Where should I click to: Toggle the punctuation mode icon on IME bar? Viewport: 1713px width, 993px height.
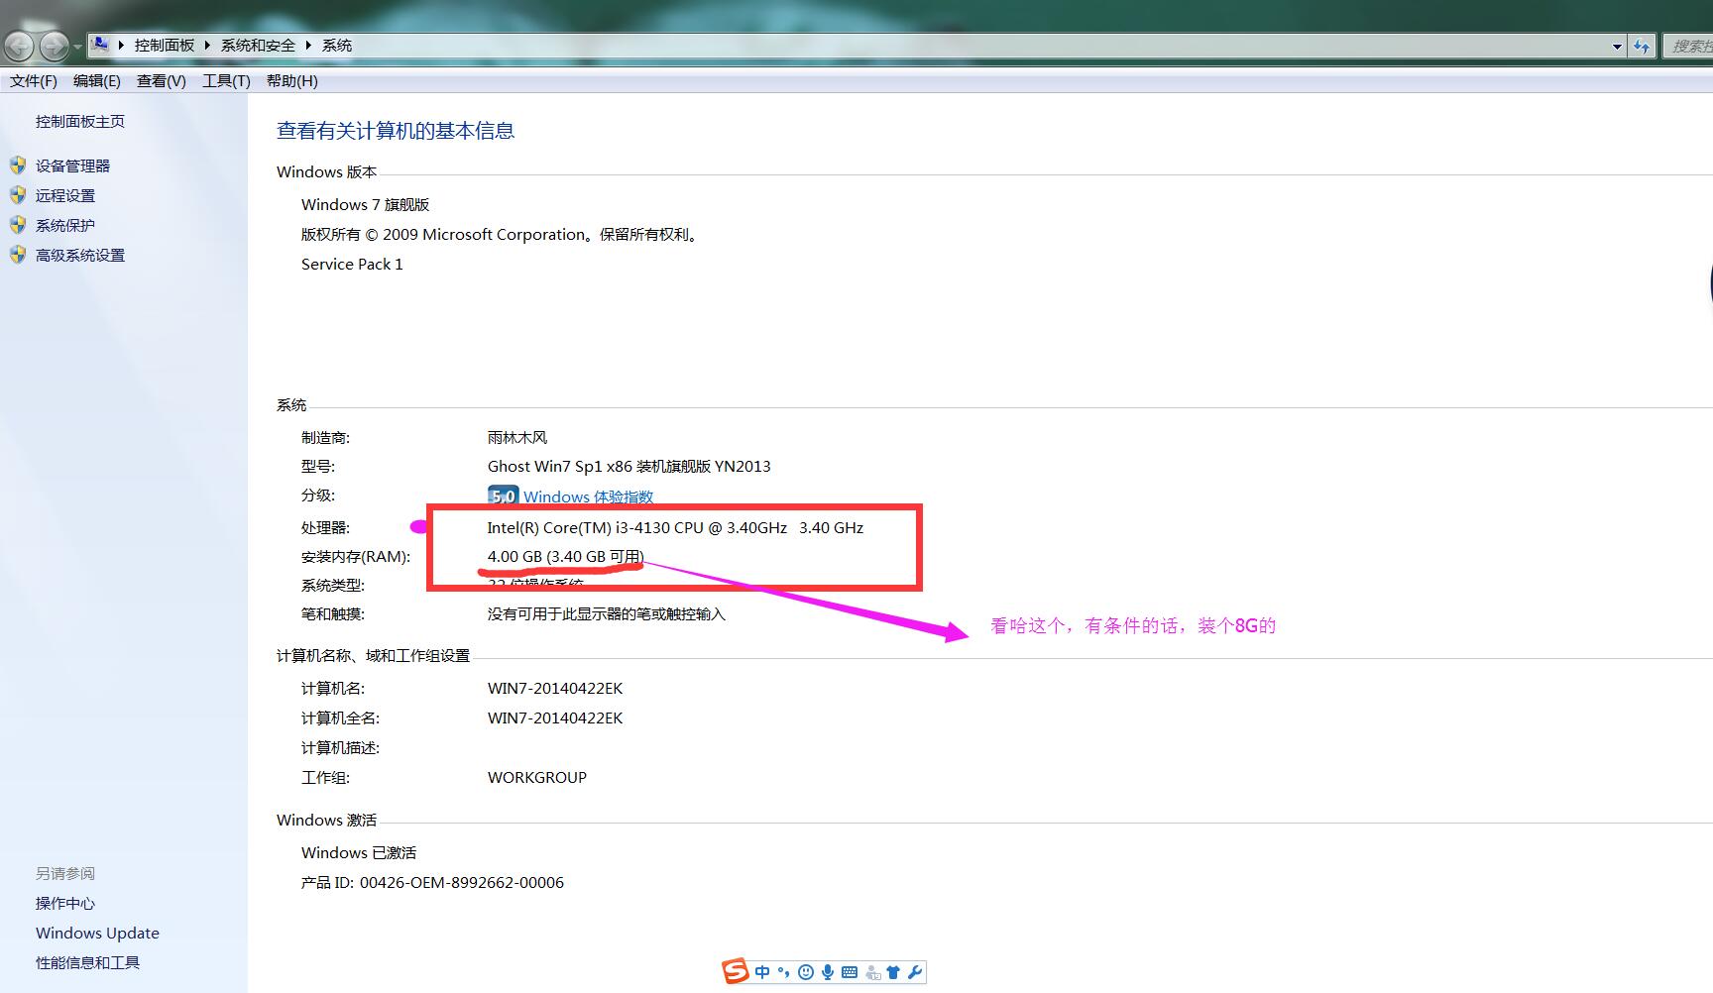click(784, 972)
